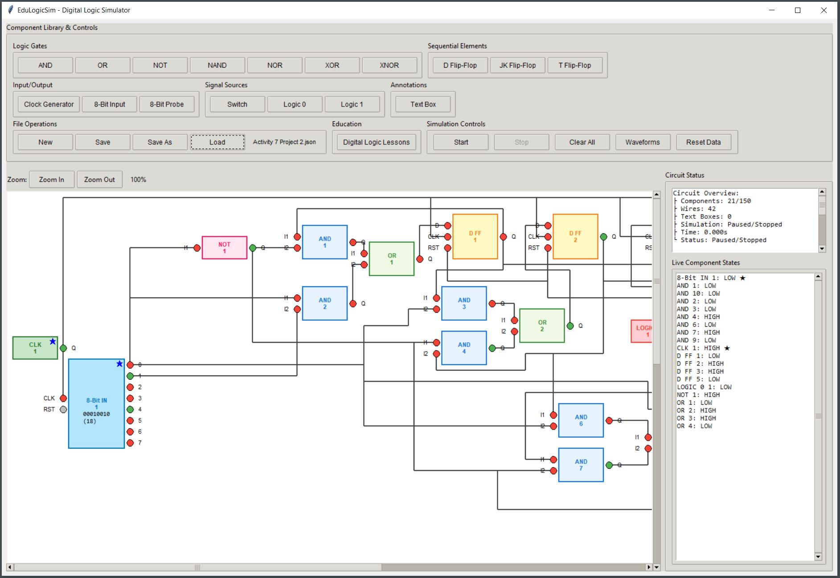Add an AND gate from the library
Viewport: 840px width, 578px height.
pos(45,65)
